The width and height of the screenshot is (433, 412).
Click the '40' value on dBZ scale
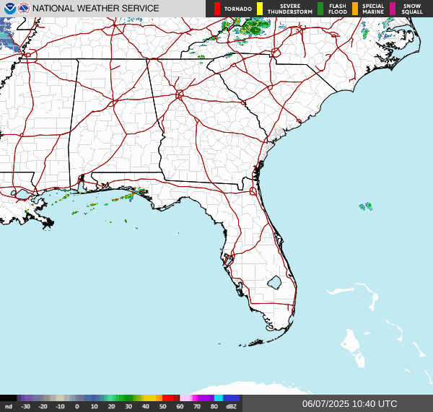[146, 406]
